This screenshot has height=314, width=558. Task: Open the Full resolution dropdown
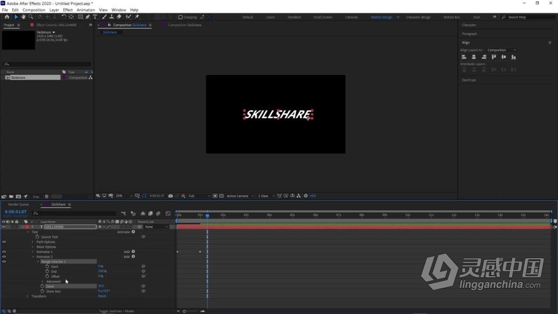point(199,196)
